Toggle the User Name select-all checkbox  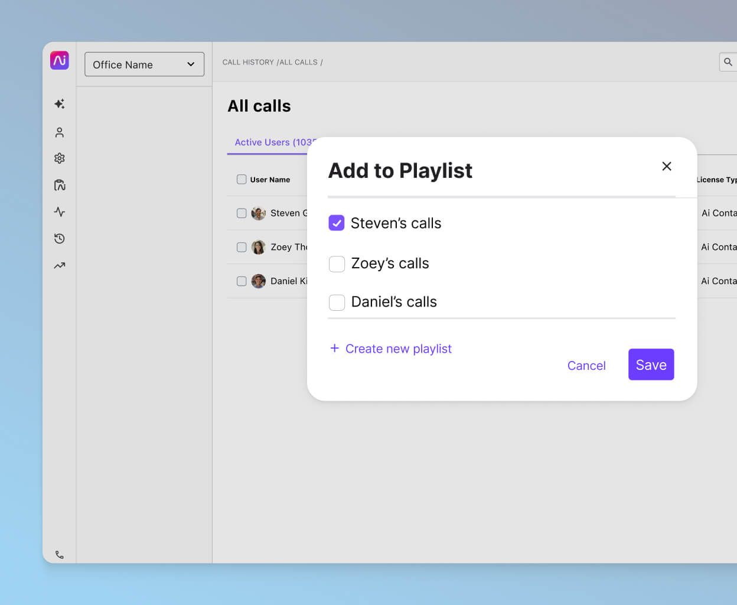pyautogui.click(x=241, y=179)
